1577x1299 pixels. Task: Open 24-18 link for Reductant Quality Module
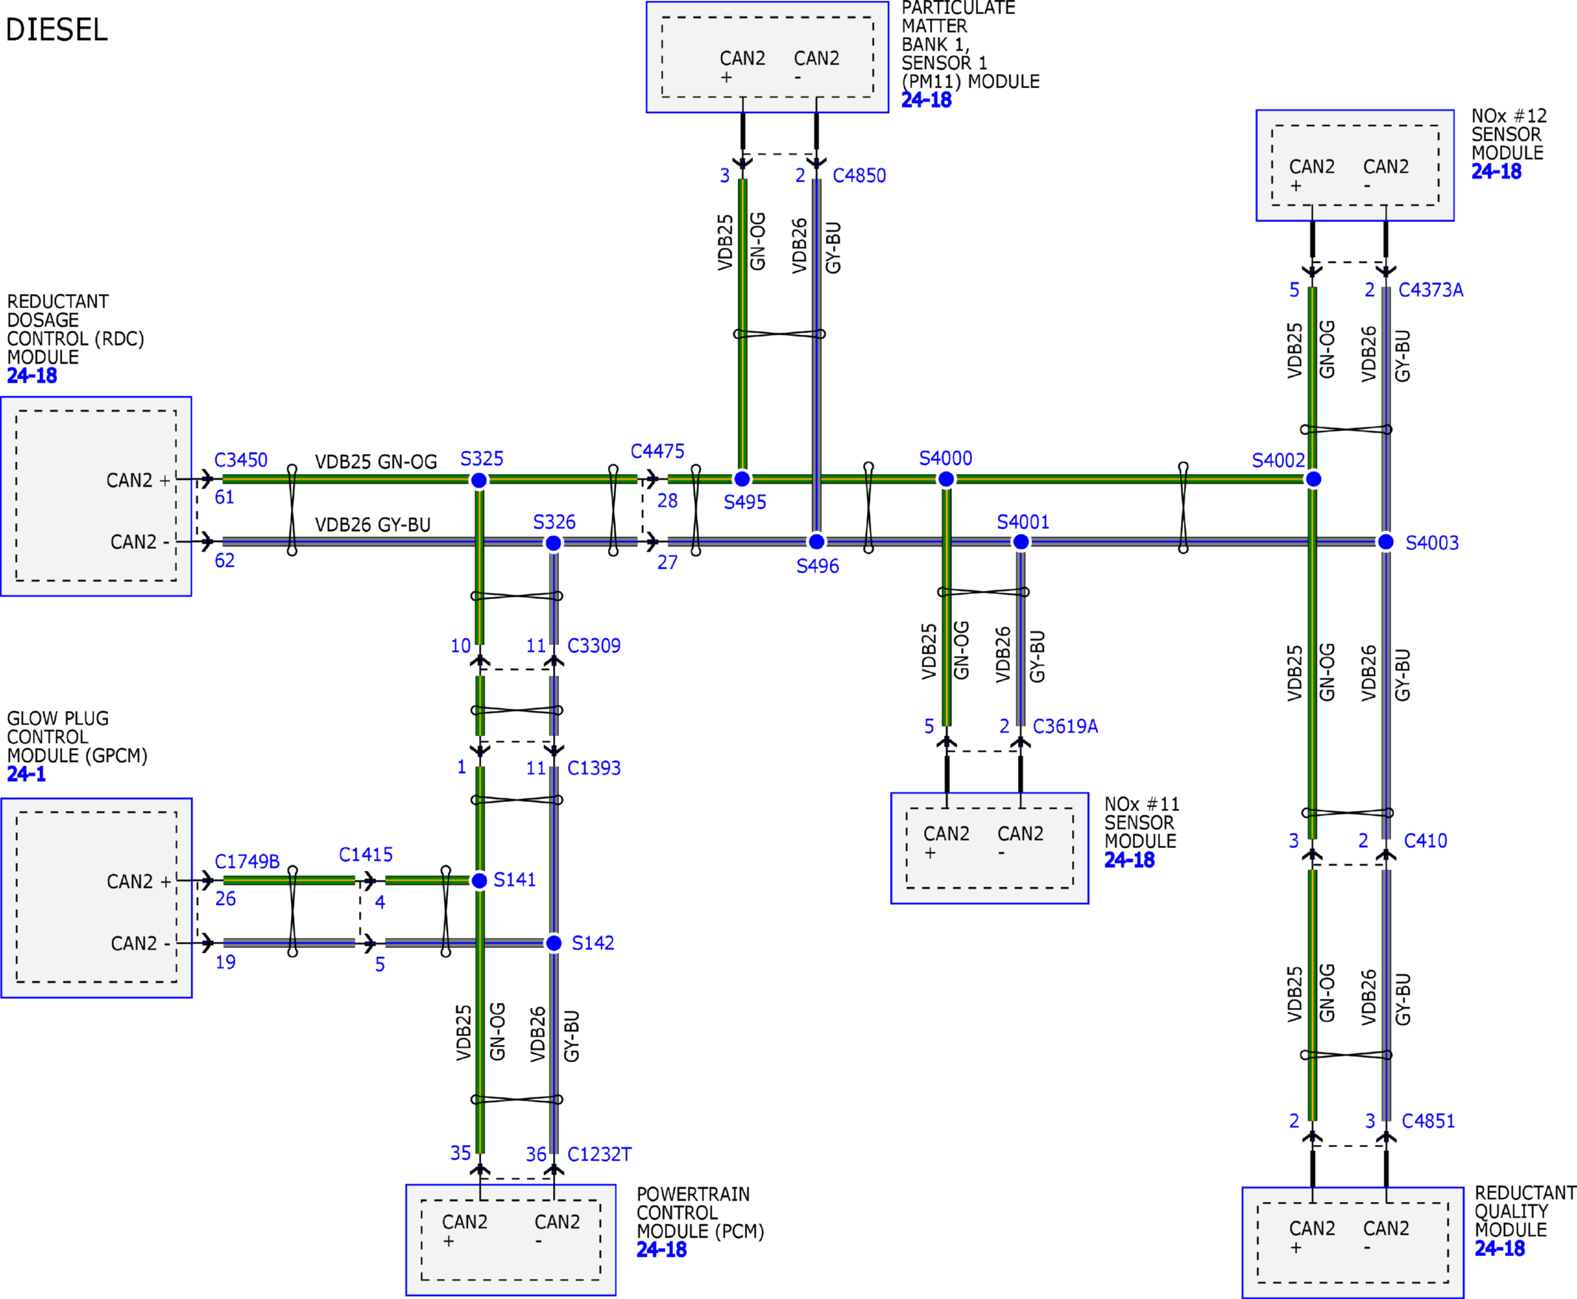1499,1248
